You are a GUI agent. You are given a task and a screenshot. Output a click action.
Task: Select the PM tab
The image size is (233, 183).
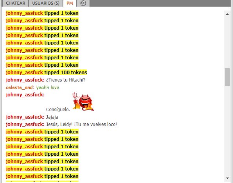[70, 3]
